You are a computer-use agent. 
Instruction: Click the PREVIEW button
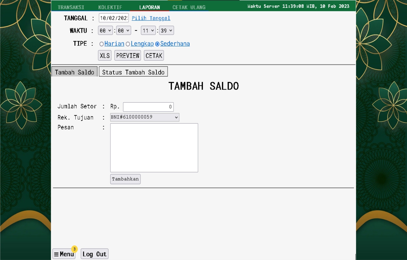pos(128,56)
